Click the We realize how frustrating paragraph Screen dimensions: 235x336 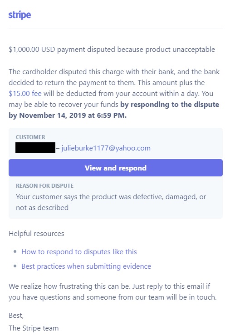[x=113, y=291]
